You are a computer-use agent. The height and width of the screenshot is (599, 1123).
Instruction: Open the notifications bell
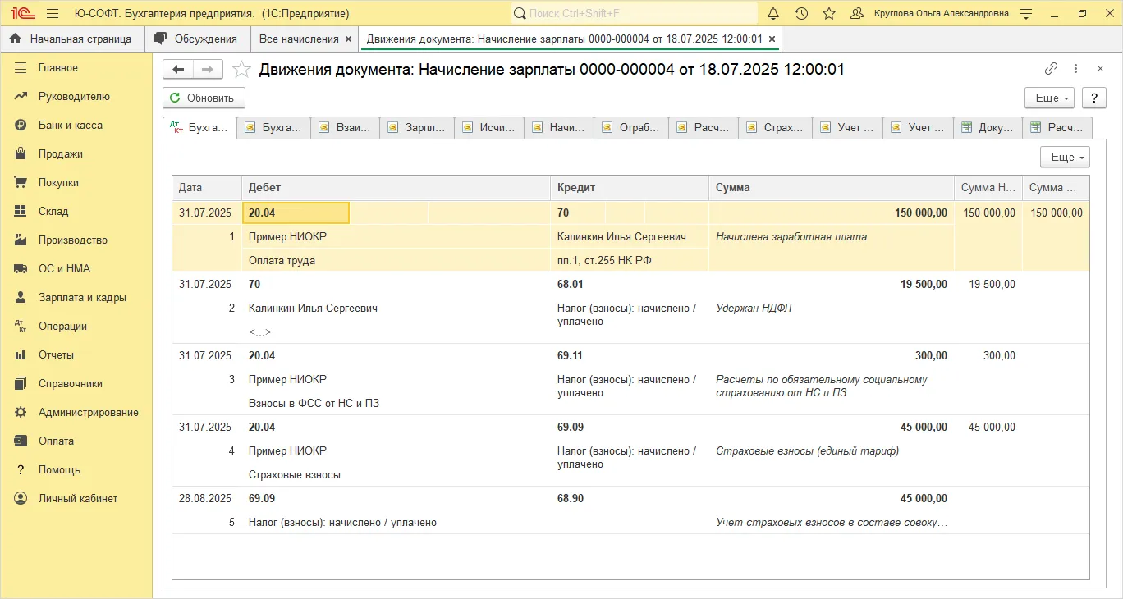[773, 14]
